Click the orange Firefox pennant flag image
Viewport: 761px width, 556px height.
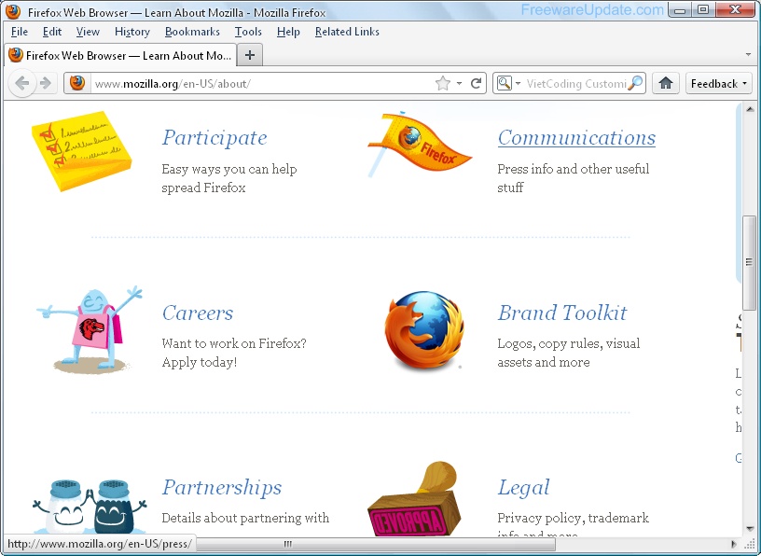click(x=419, y=144)
